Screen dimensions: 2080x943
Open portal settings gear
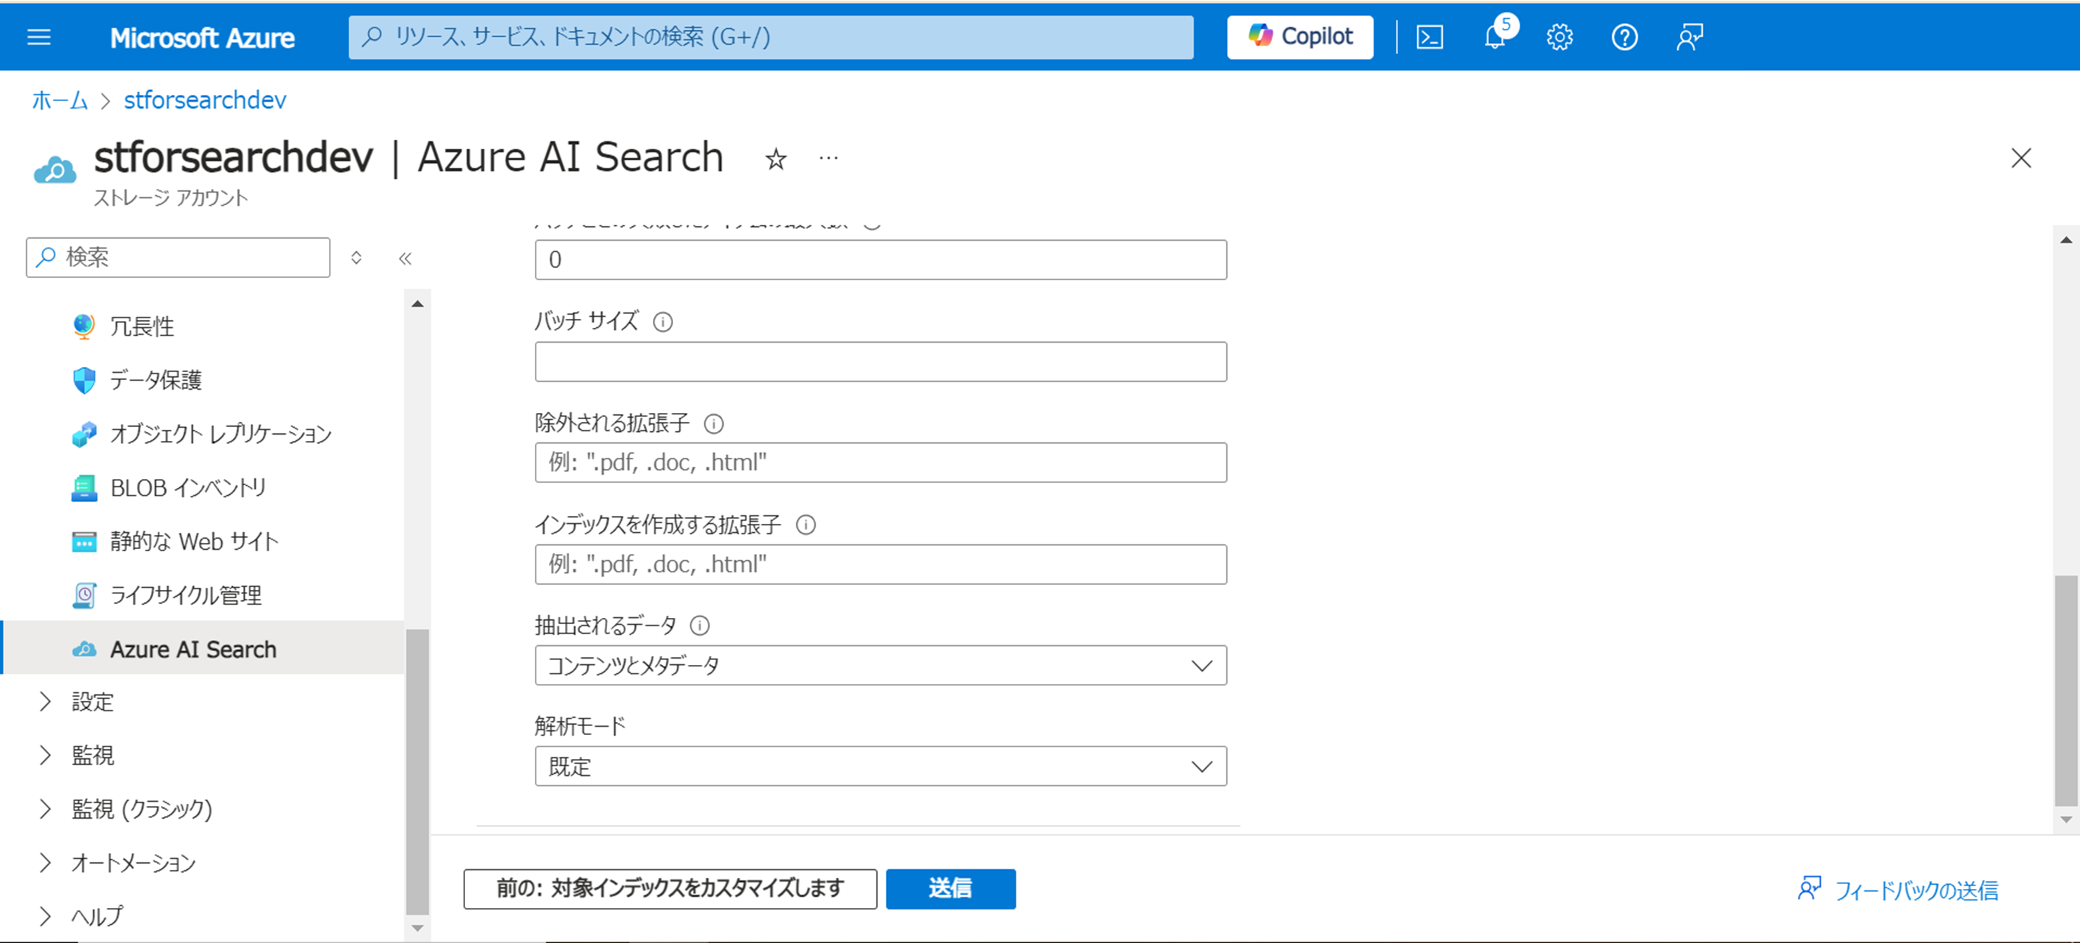pos(1559,37)
